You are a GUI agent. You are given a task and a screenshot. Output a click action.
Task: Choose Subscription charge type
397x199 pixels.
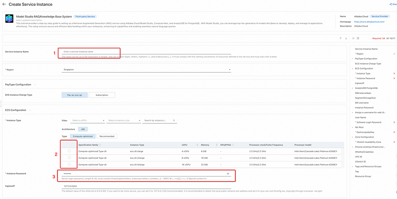(x=102, y=95)
